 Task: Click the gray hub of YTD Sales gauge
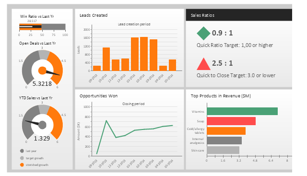42,125
